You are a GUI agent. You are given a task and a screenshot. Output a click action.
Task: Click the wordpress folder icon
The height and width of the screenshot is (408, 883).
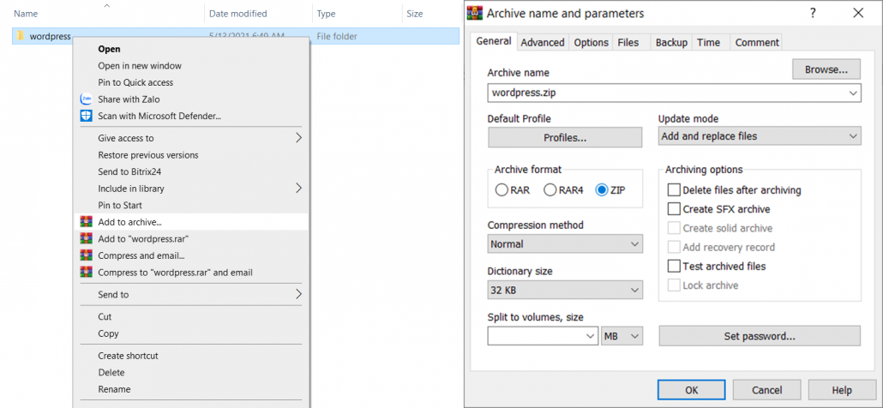point(21,36)
